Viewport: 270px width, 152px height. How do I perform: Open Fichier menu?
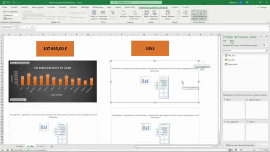pos(5,7)
